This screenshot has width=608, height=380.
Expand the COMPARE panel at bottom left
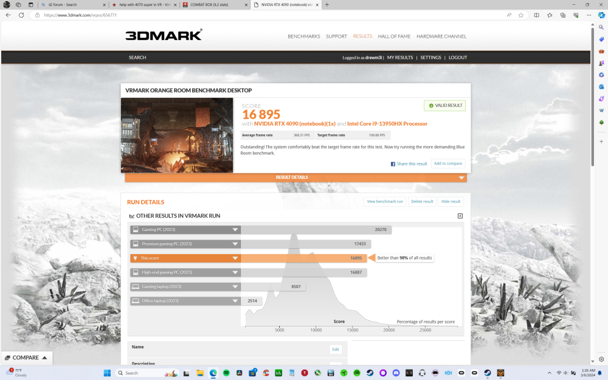[x=27, y=358]
